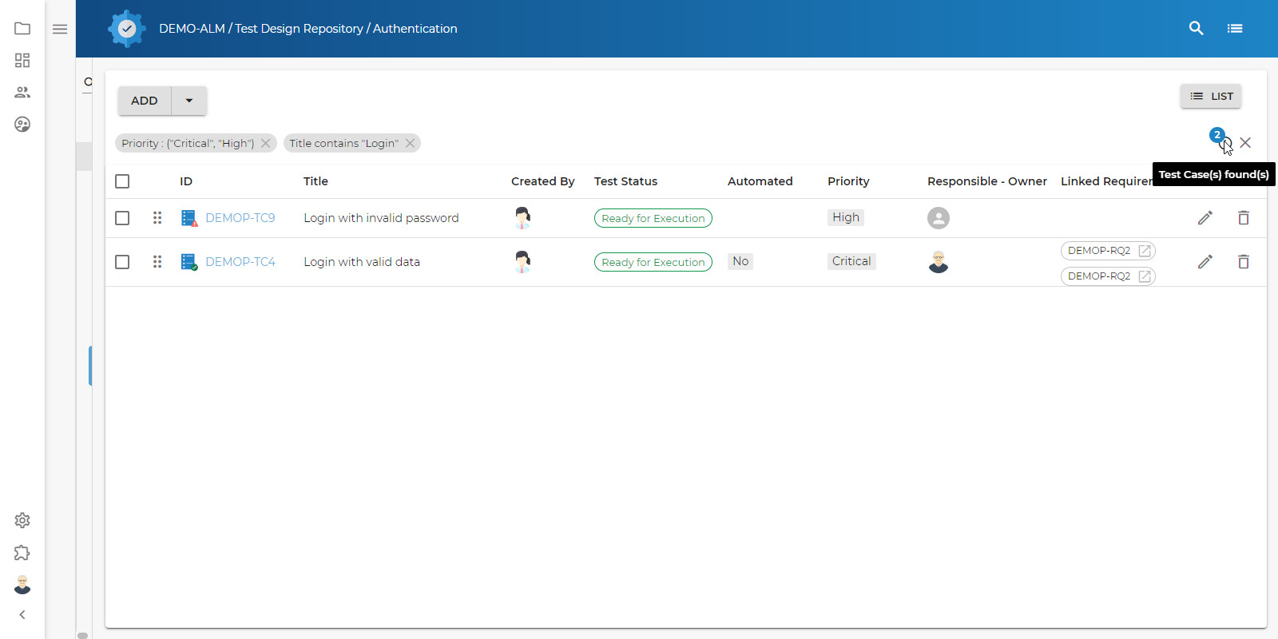Check the DEMOP-TC4 row checkbox

point(122,262)
